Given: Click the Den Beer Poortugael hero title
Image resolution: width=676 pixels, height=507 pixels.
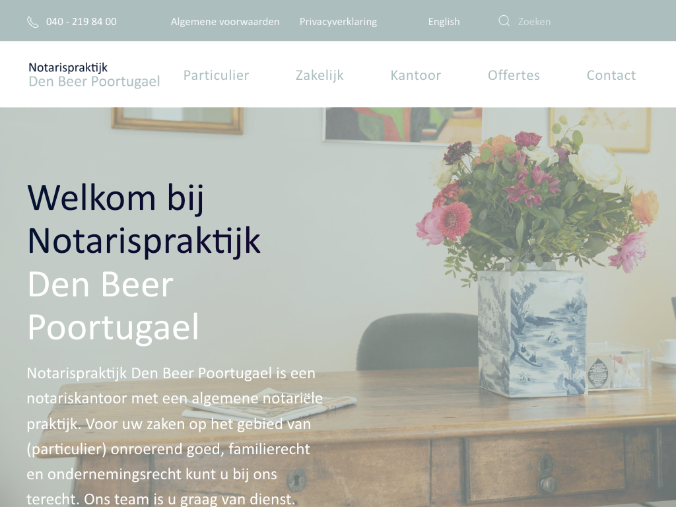Looking at the screenshot, I should point(113,305).
